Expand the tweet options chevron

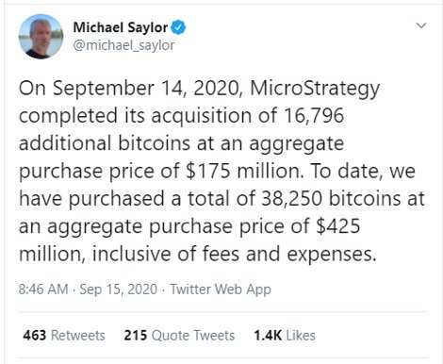[421, 25]
